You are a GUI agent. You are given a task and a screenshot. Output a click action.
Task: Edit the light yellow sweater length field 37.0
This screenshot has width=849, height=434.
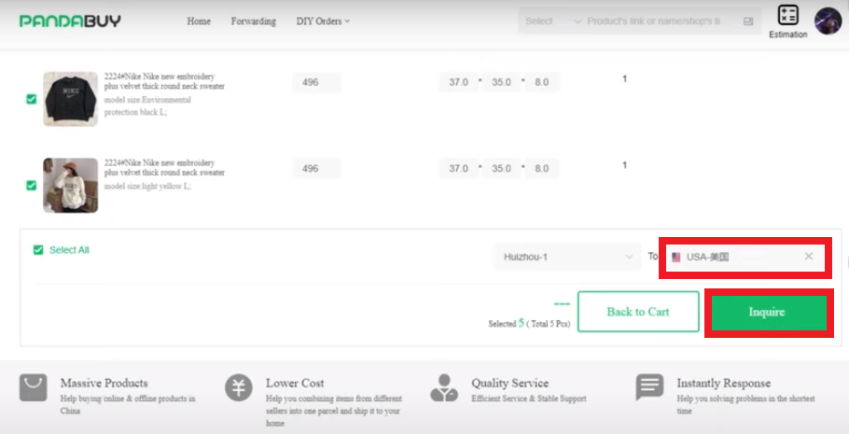(459, 169)
